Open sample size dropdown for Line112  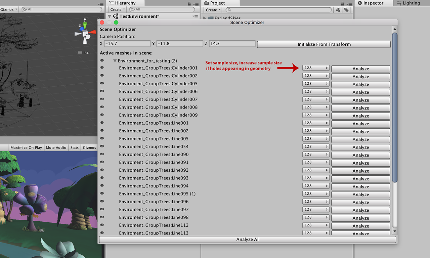[x=316, y=225]
